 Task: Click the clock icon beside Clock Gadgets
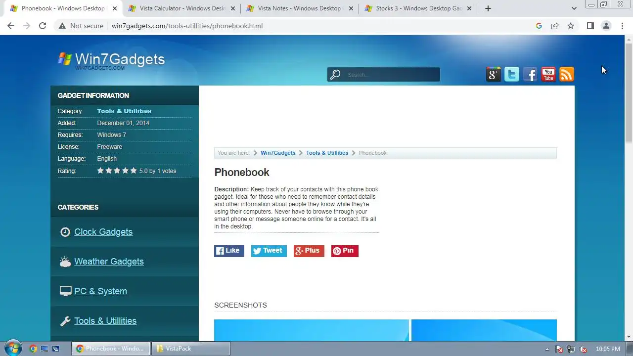tap(65, 232)
